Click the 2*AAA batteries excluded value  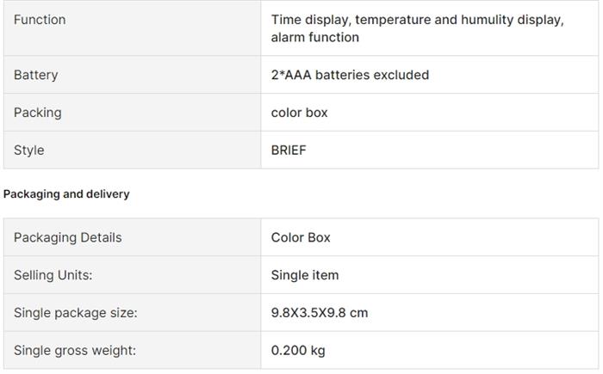click(350, 75)
